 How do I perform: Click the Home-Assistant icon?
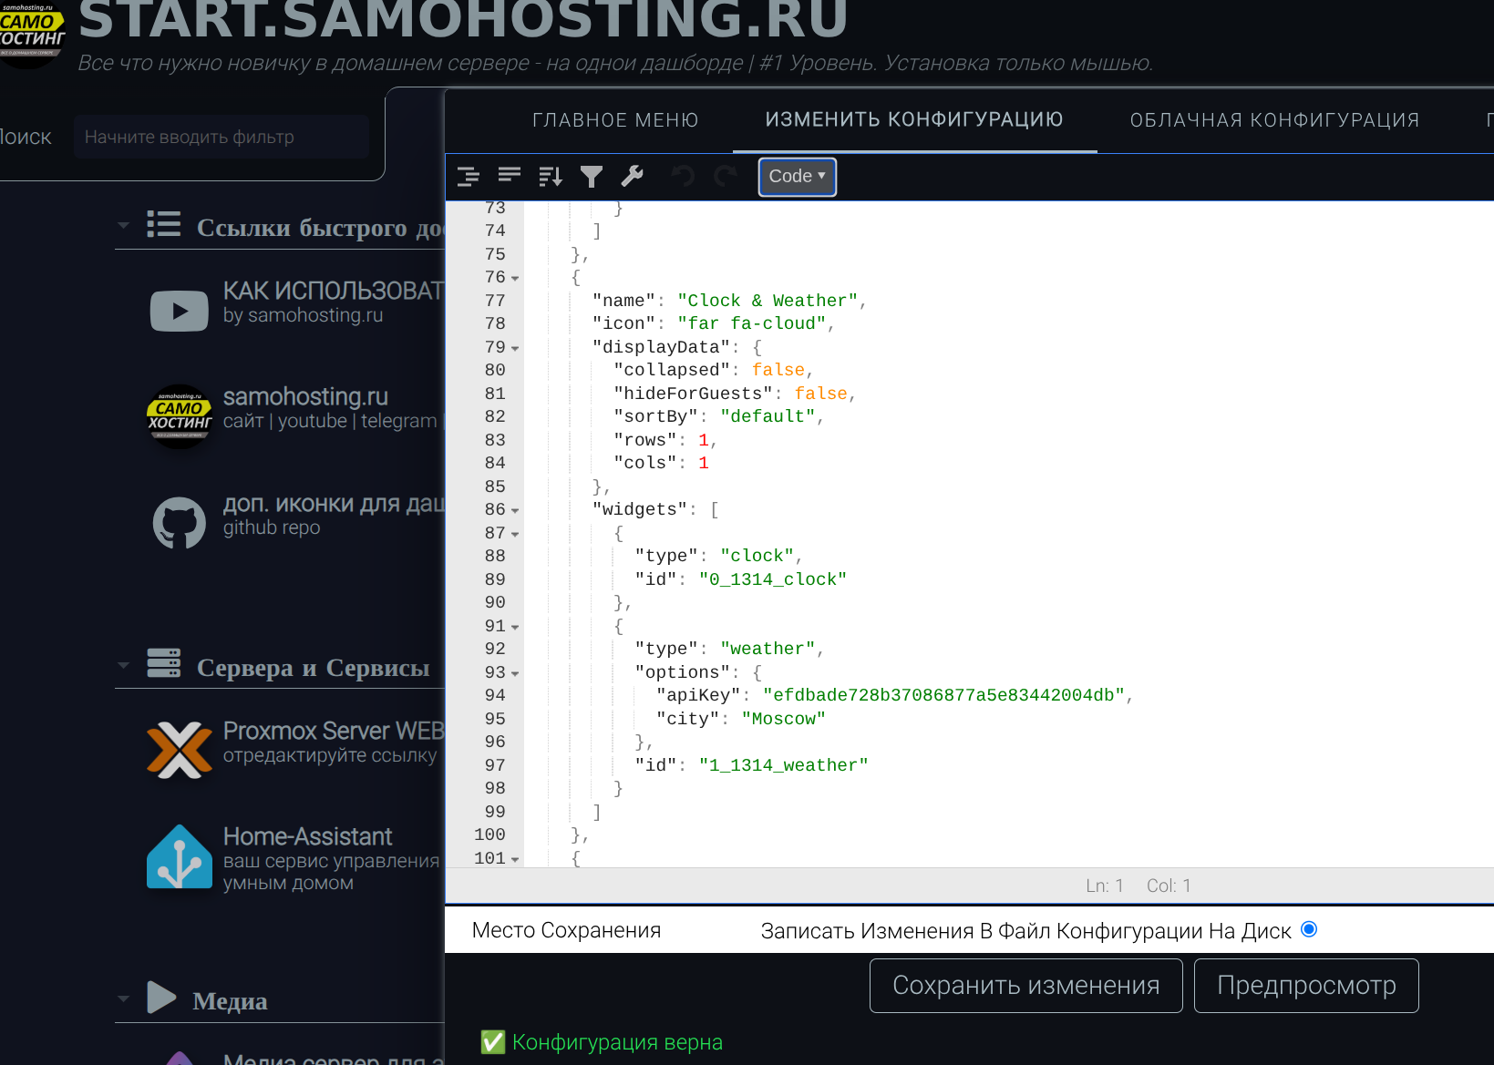click(x=180, y=857)
